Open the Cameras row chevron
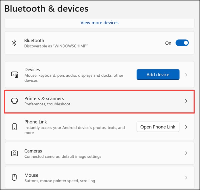 tap(186, 153)
